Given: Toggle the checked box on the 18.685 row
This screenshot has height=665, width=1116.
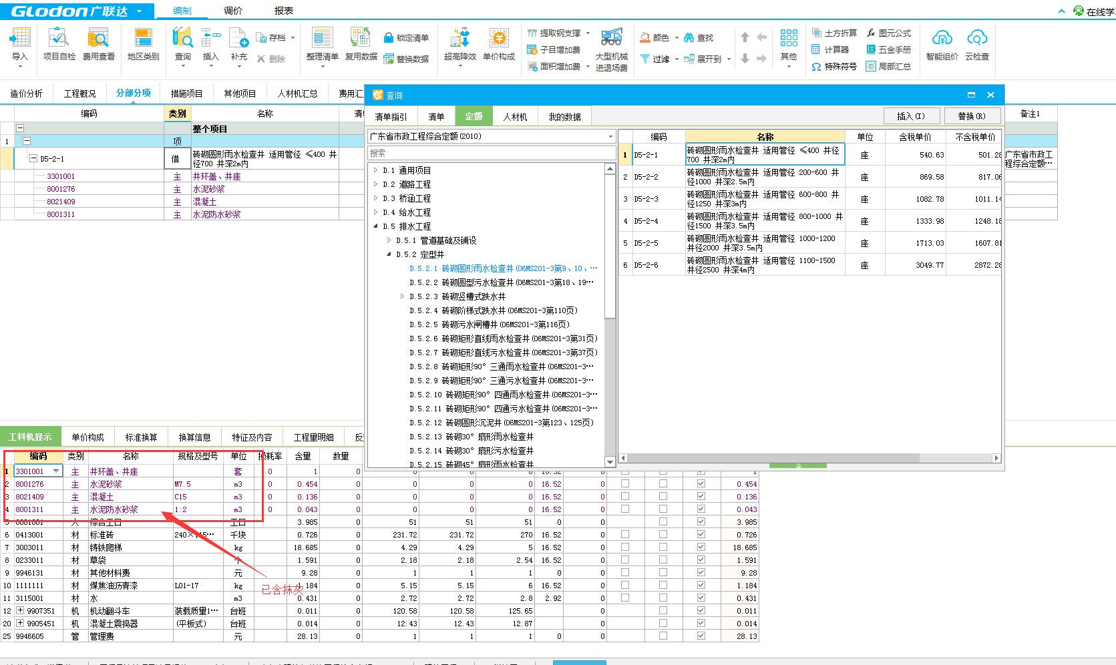Looking at the screenshot, I should tap(701, 547).
